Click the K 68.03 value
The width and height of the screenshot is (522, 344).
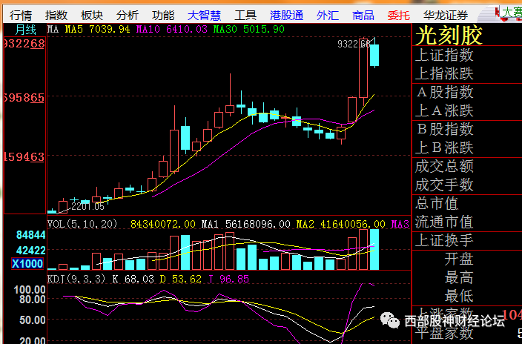[133, 279]
